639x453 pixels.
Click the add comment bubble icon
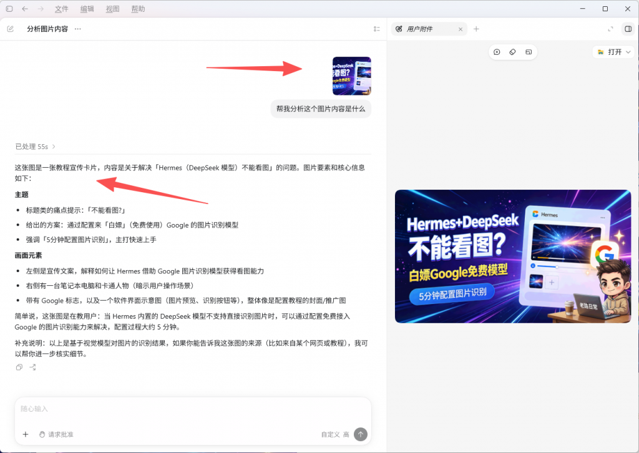497,52
